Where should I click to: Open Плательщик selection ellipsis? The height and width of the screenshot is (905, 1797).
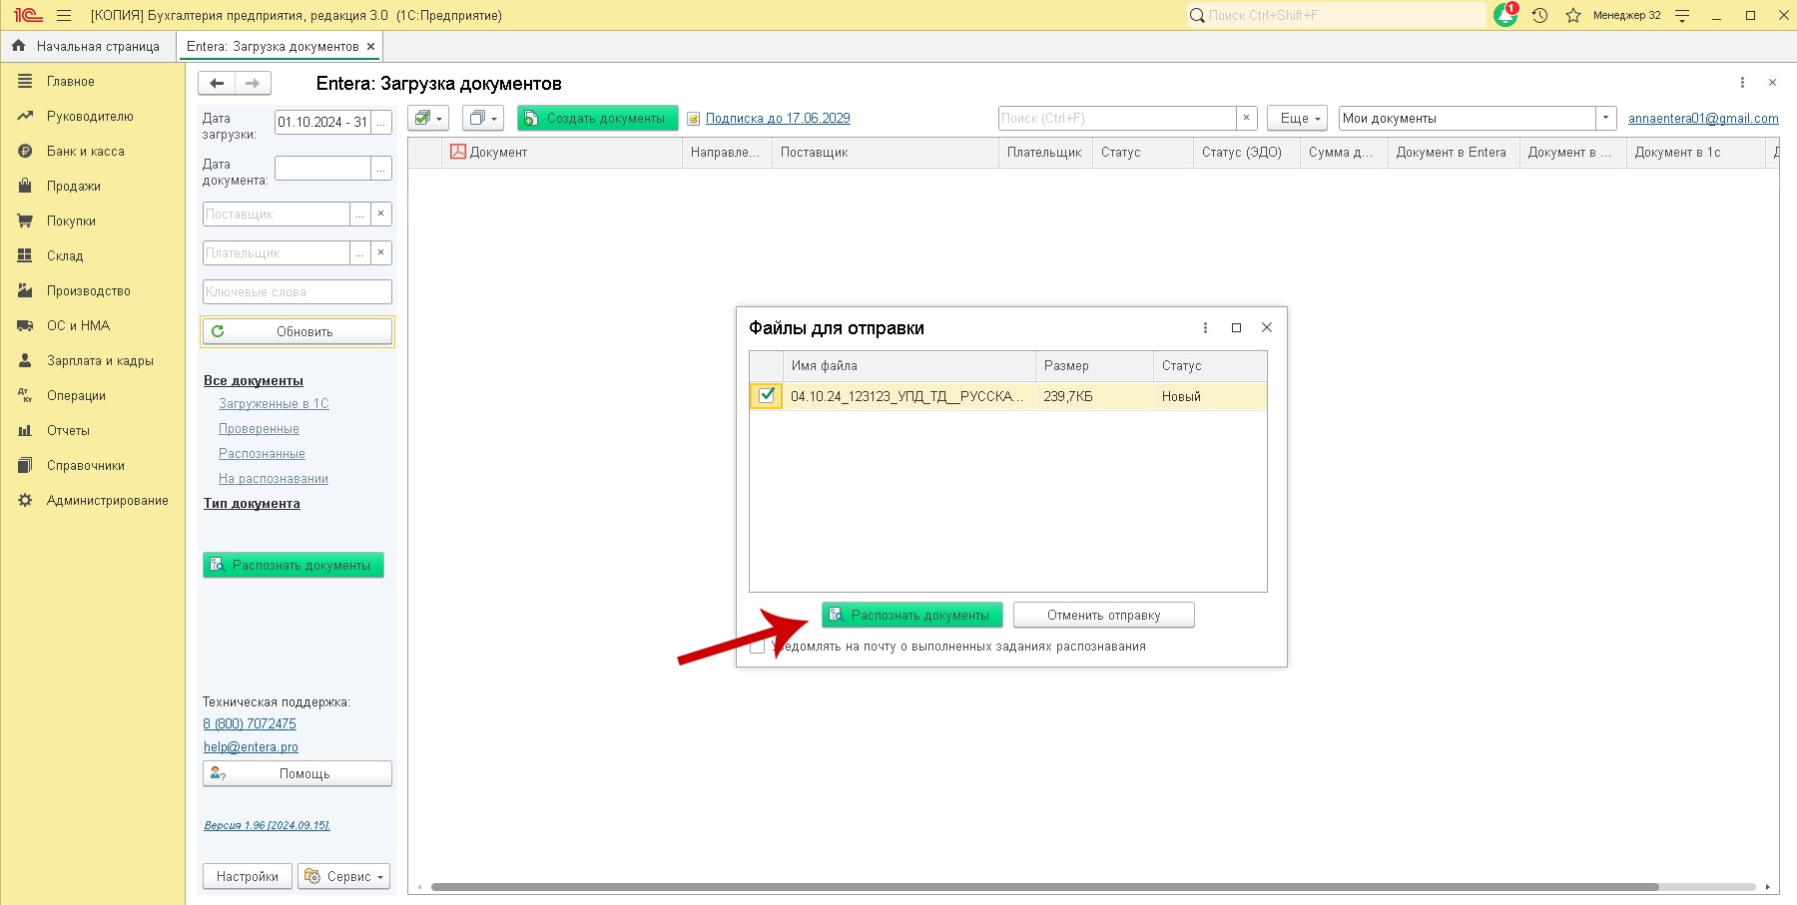[360, 253]
